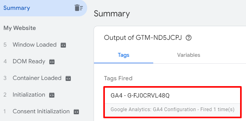Open help icon beside GTM-ND5JCPJ
Viewport: 246px width, 121px height.
[188, 38]
